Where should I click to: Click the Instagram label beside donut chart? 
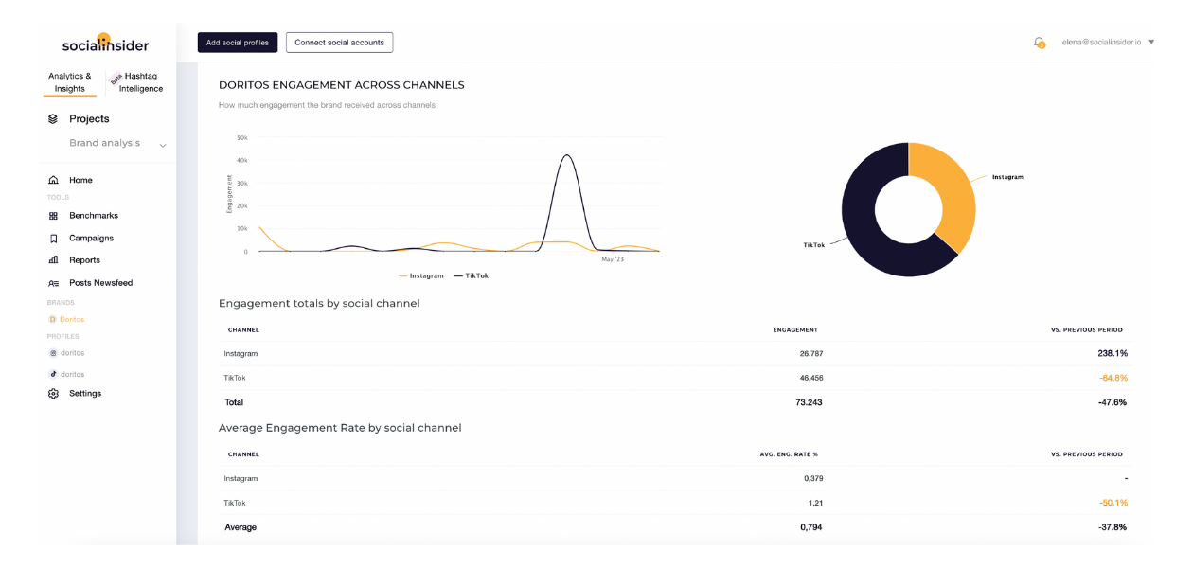tap(1007, 177)
